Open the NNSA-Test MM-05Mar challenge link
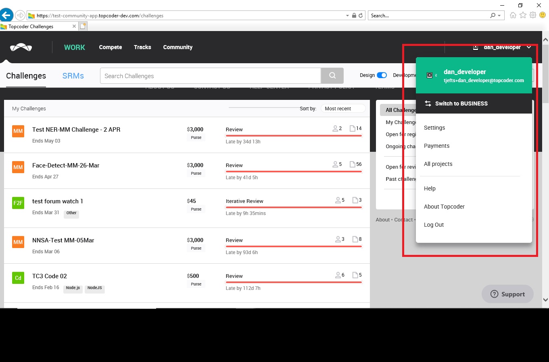 [63, 240]
